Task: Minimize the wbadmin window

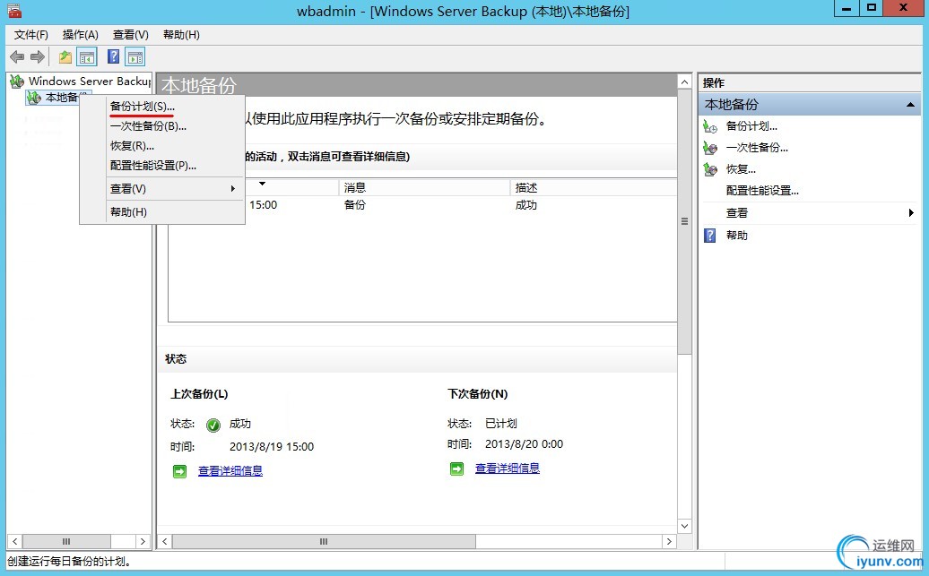Action: click(847, 8)
